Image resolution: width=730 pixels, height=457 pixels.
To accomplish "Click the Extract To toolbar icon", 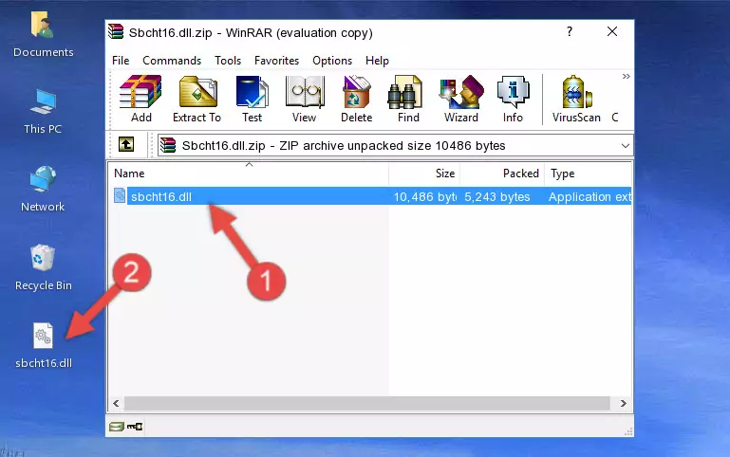I will coord(197,99).
